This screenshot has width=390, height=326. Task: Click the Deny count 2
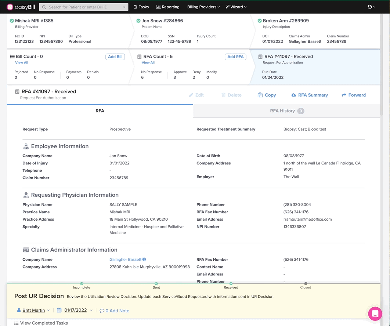point(194,77)
